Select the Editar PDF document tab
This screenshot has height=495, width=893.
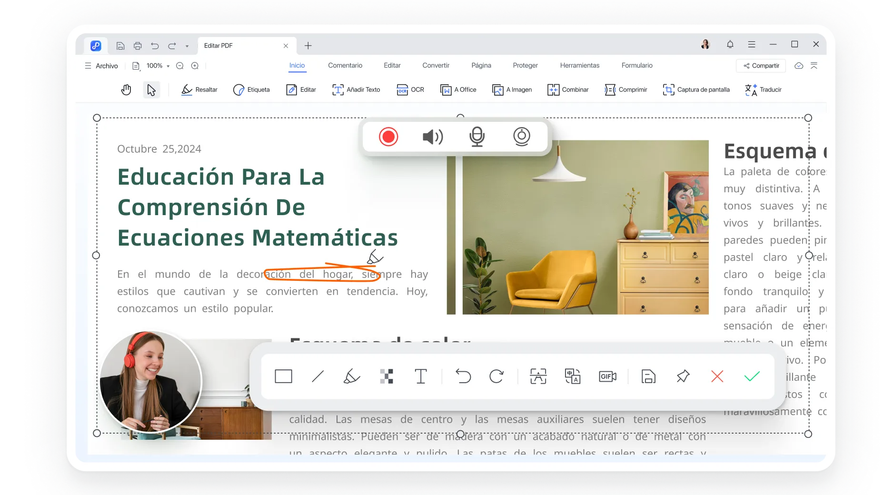pyautogui.click(x=247, y=46)
